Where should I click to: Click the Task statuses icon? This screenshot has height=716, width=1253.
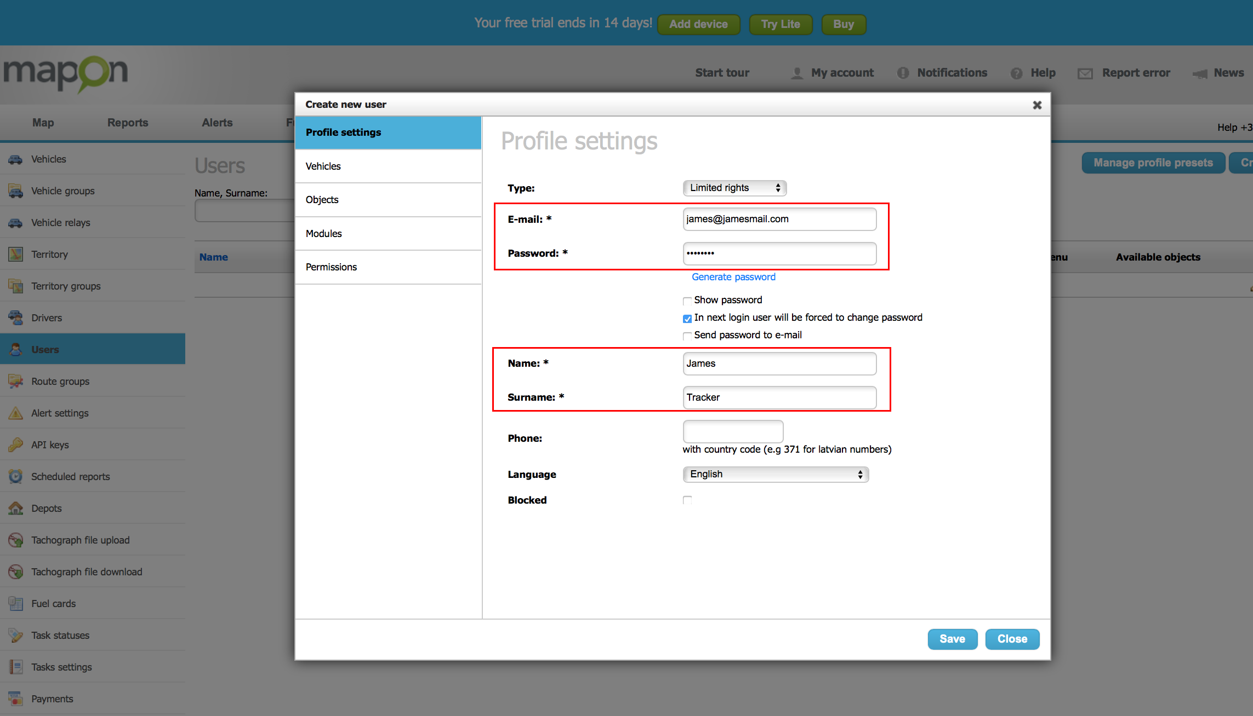coord(15,636)
